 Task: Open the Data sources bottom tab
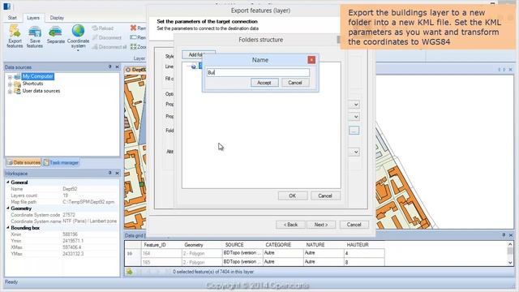point(24,162)
